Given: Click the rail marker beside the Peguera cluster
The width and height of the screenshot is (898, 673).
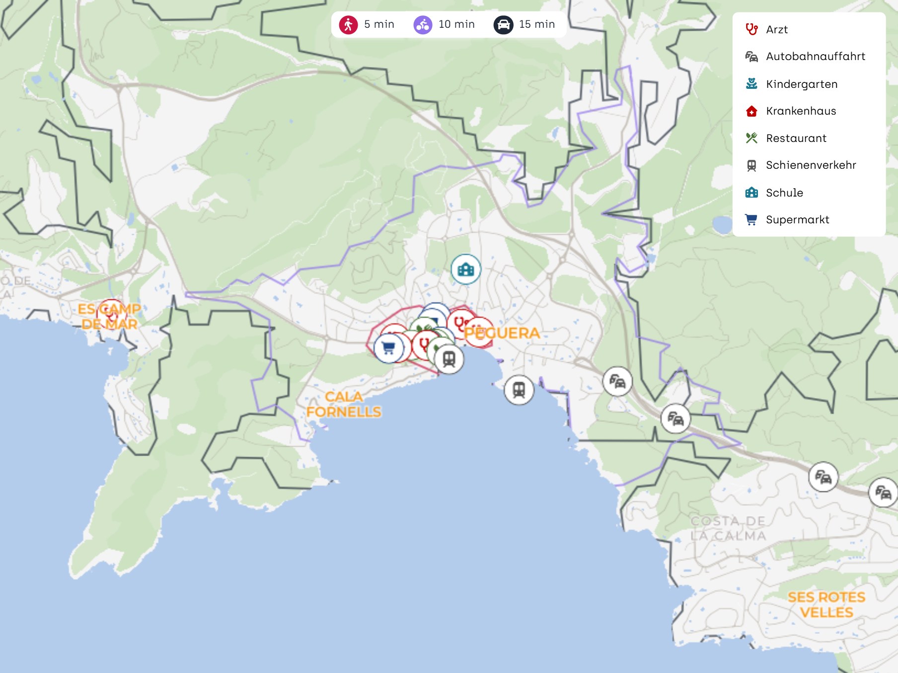Looking at the screenshot, I should coord(449,359).
